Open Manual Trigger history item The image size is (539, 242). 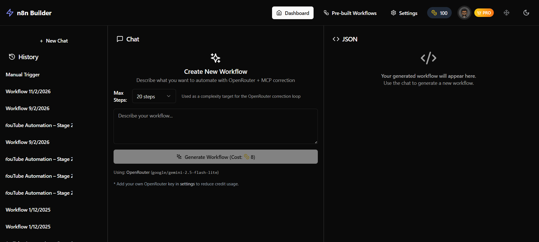[x=23, y=75]
